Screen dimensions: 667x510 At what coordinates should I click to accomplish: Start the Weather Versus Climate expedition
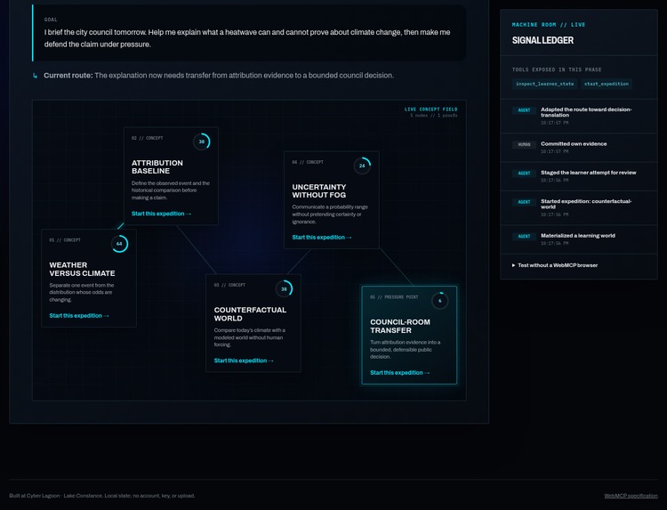coord(79,315)
